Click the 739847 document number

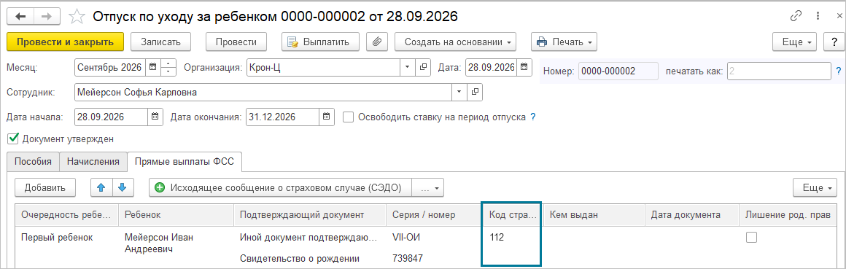click(408, 259)
